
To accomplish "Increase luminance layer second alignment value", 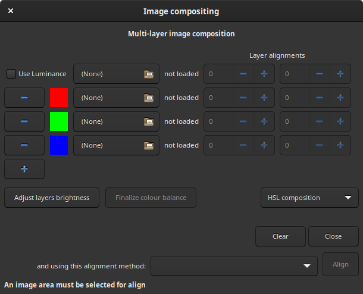I will 340,74.
